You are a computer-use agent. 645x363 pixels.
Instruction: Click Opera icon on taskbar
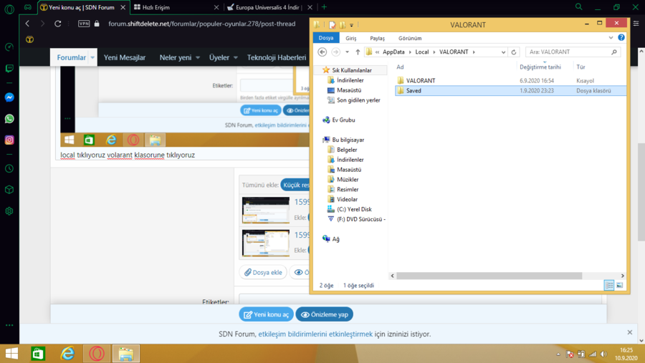pyautogui.click(x=97, y=354)
